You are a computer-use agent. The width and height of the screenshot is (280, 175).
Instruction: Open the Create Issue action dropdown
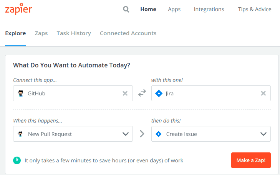(211, 134)
